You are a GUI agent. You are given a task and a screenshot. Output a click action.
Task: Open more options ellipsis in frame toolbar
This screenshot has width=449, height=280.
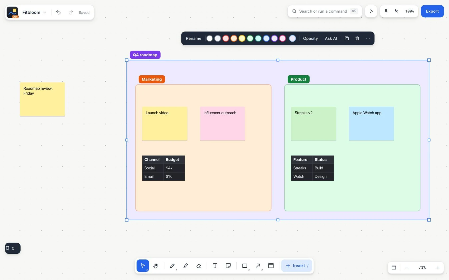pos(368,38)
